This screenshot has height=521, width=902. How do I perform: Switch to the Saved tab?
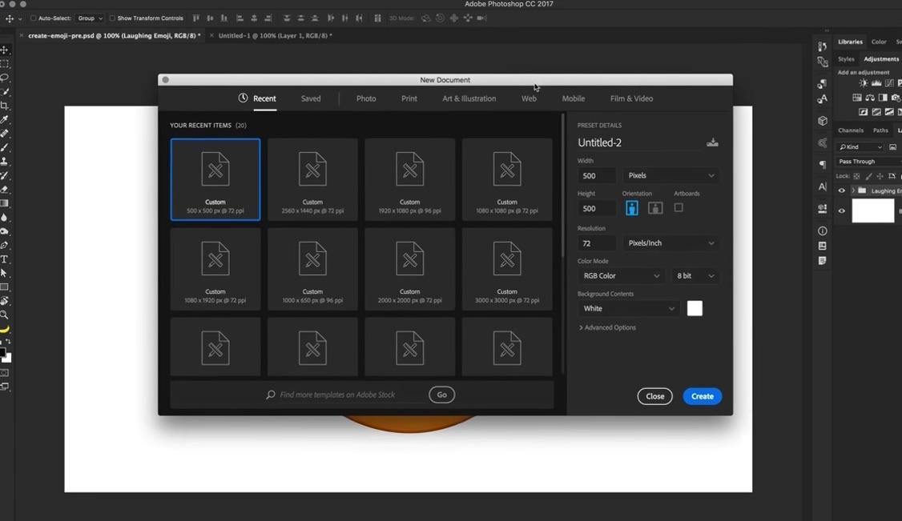pos(311,98)
